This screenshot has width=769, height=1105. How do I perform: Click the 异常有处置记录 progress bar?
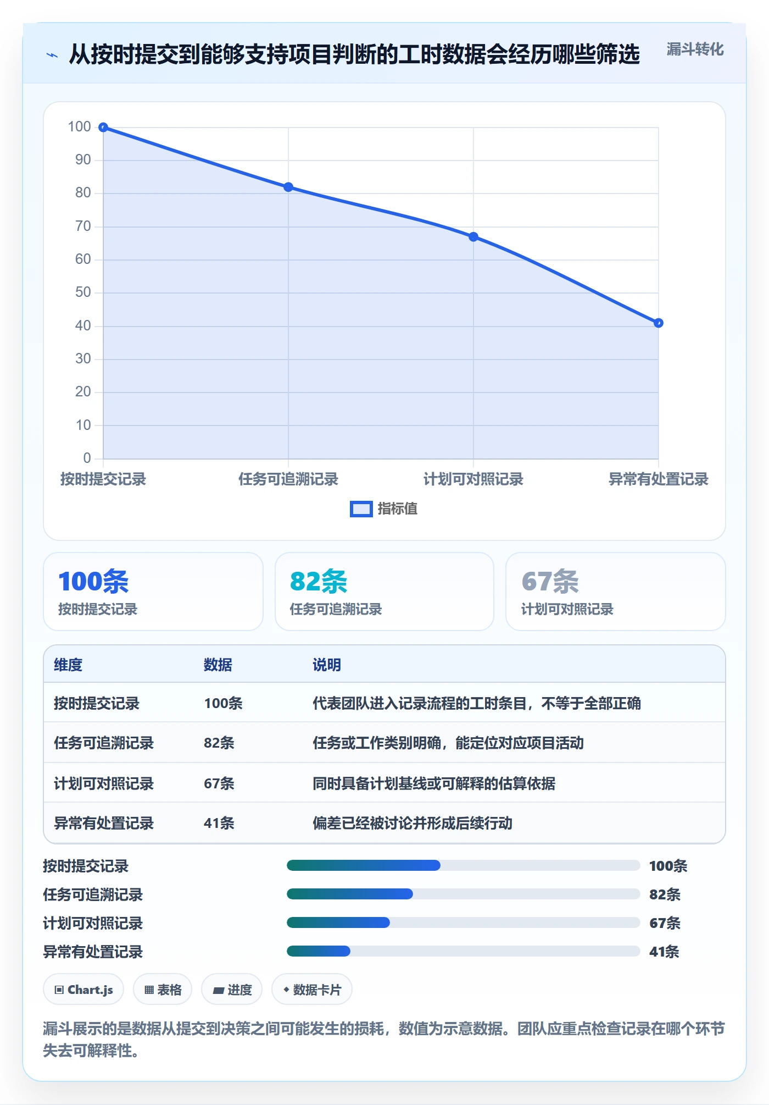(463, 952)
